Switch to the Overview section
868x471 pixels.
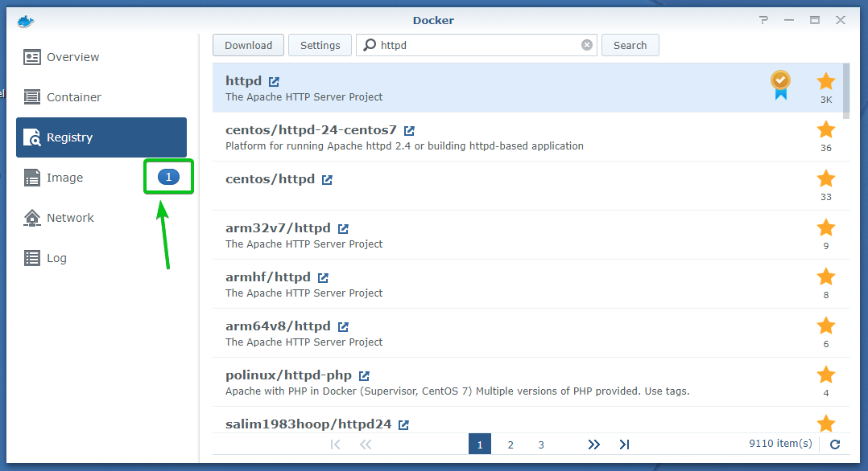(72, 57)
